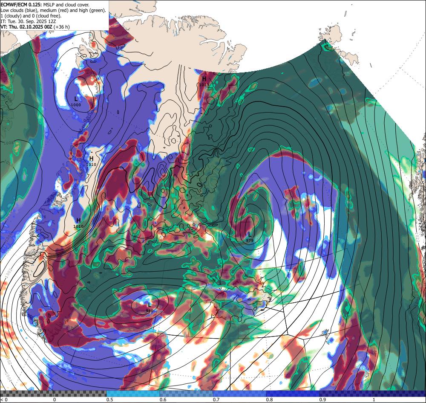426x403 pixels.
Task: Click the '0.5' color bar label
Action: point(110,400)
